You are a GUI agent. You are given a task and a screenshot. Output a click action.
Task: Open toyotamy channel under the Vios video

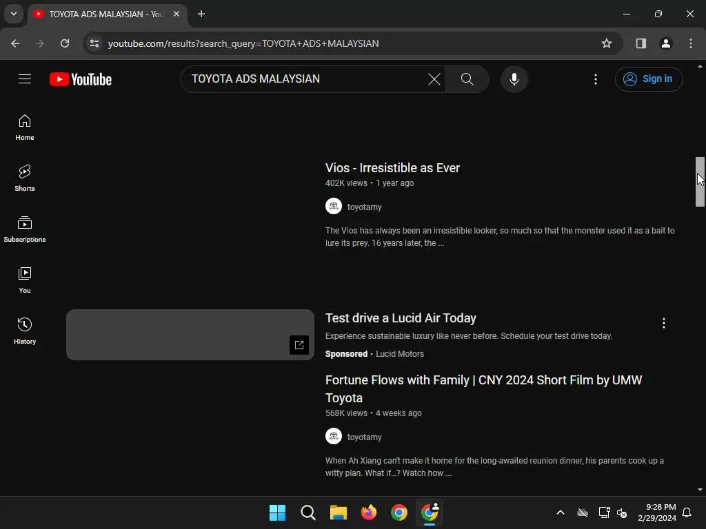click(x=364, y=207)
